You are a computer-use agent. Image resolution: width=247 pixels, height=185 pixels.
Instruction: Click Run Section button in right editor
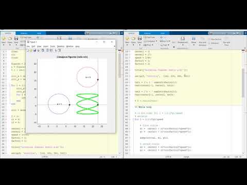[215, 39]
